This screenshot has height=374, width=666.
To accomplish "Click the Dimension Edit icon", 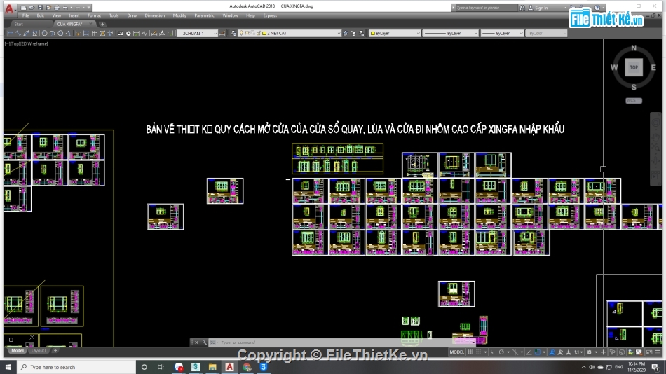I will pos(154,33).
